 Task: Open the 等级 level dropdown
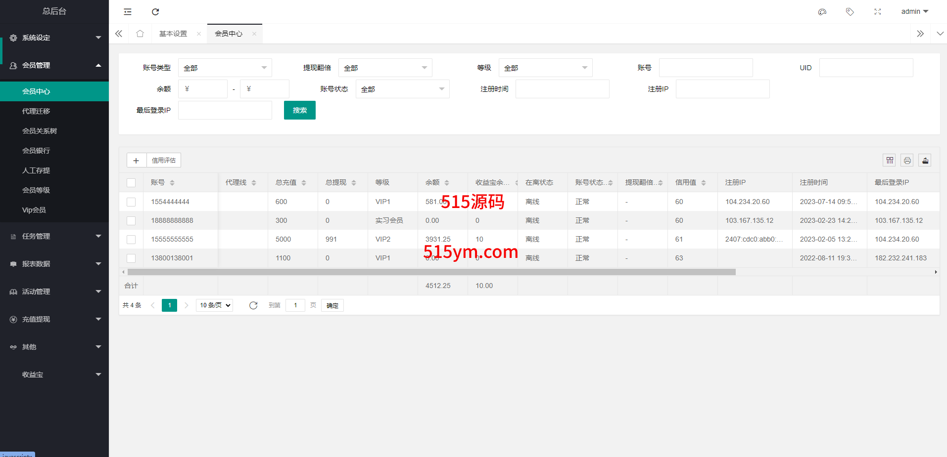[x=545, y=68]
